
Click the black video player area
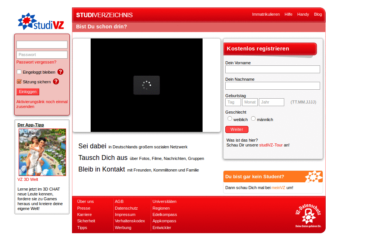click(147, 85)
